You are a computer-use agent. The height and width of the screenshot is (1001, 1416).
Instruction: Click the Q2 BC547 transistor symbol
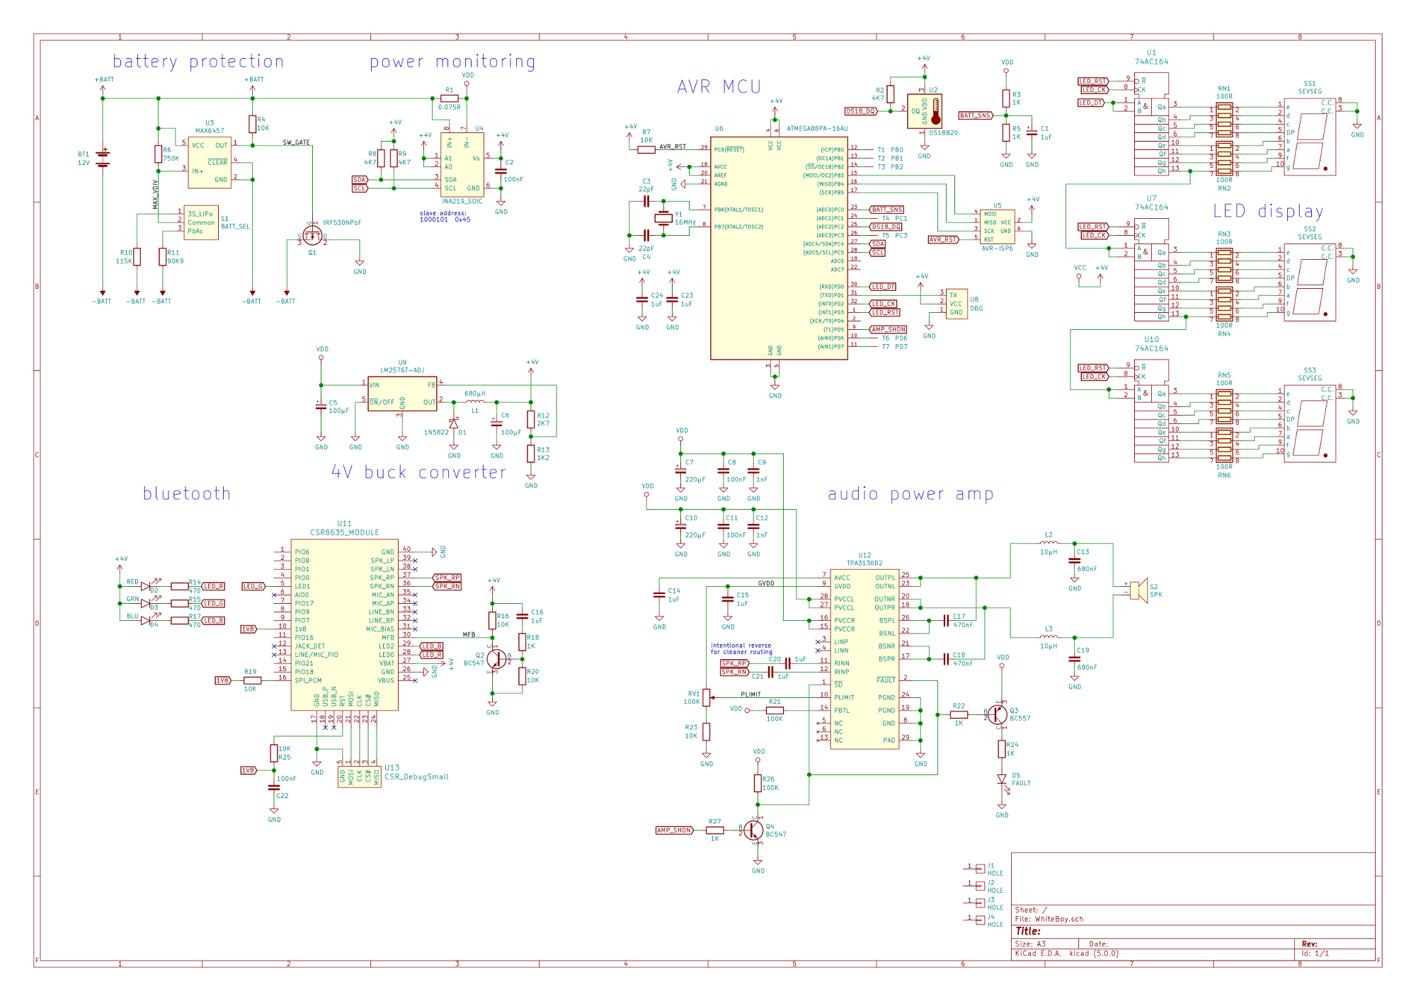pyautogui.click(x=497, y=659)
